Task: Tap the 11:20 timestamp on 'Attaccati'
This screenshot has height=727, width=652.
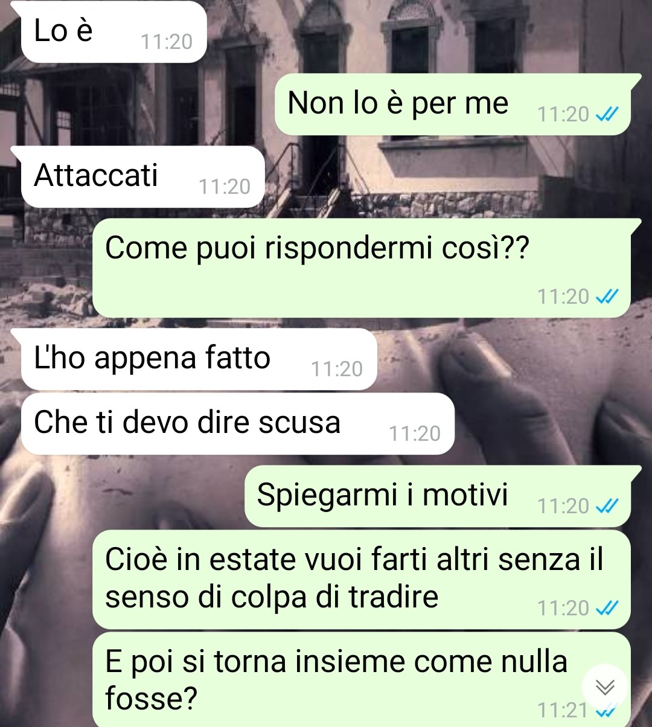Action: 225,187
